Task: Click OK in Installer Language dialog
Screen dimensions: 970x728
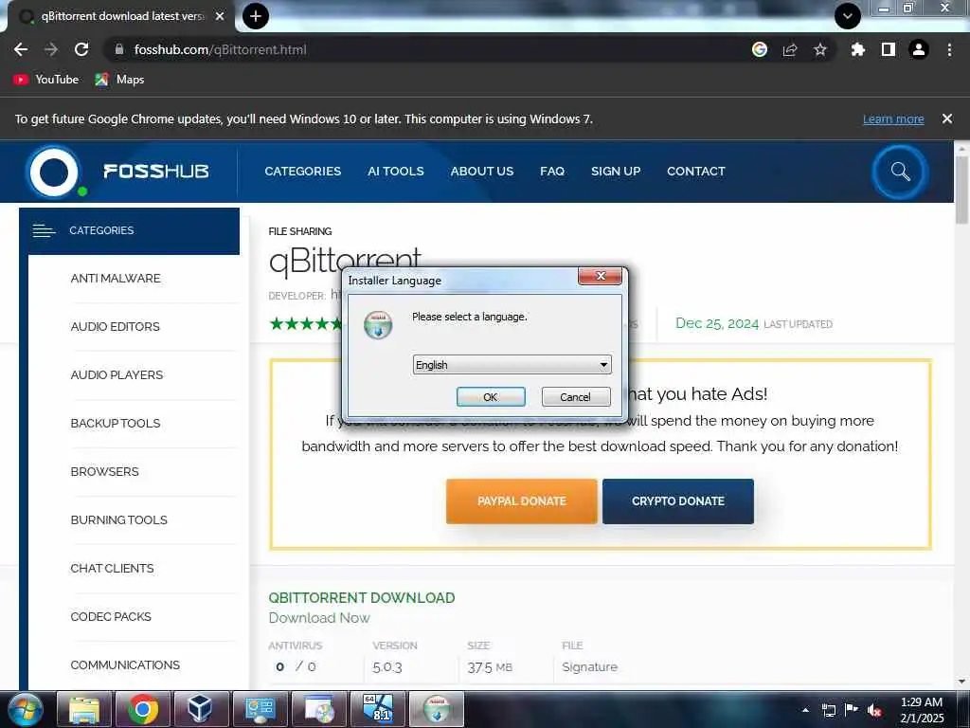Action: [x=491, y=397]
